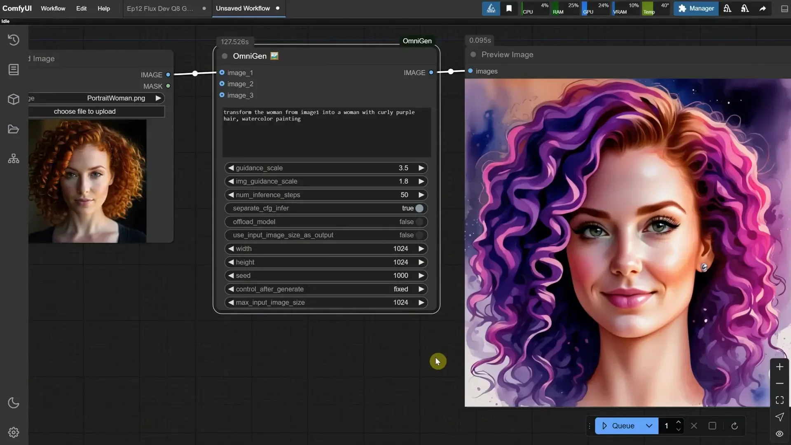Toggle dark theme with the moon icon
This screenshot has width=791, height=445.
[x=14, y=403]
